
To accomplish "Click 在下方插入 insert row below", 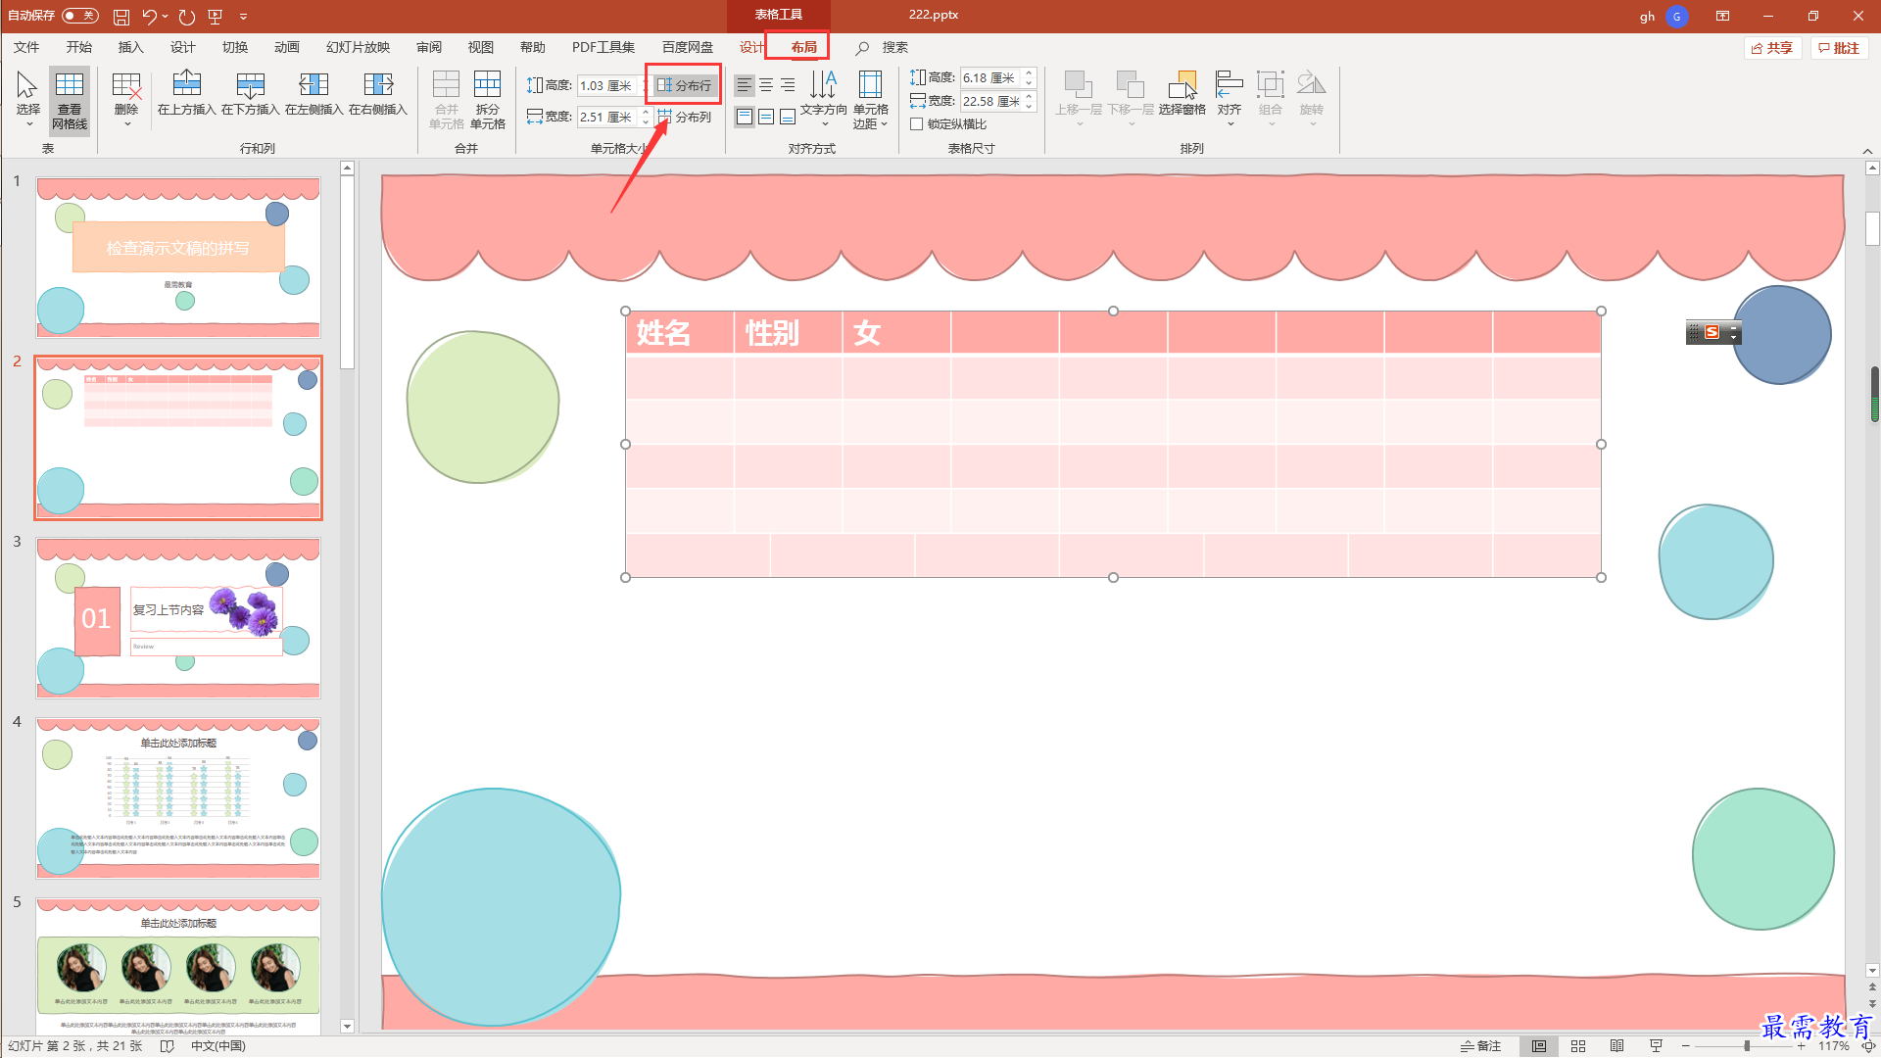I will tap(251, 94).
